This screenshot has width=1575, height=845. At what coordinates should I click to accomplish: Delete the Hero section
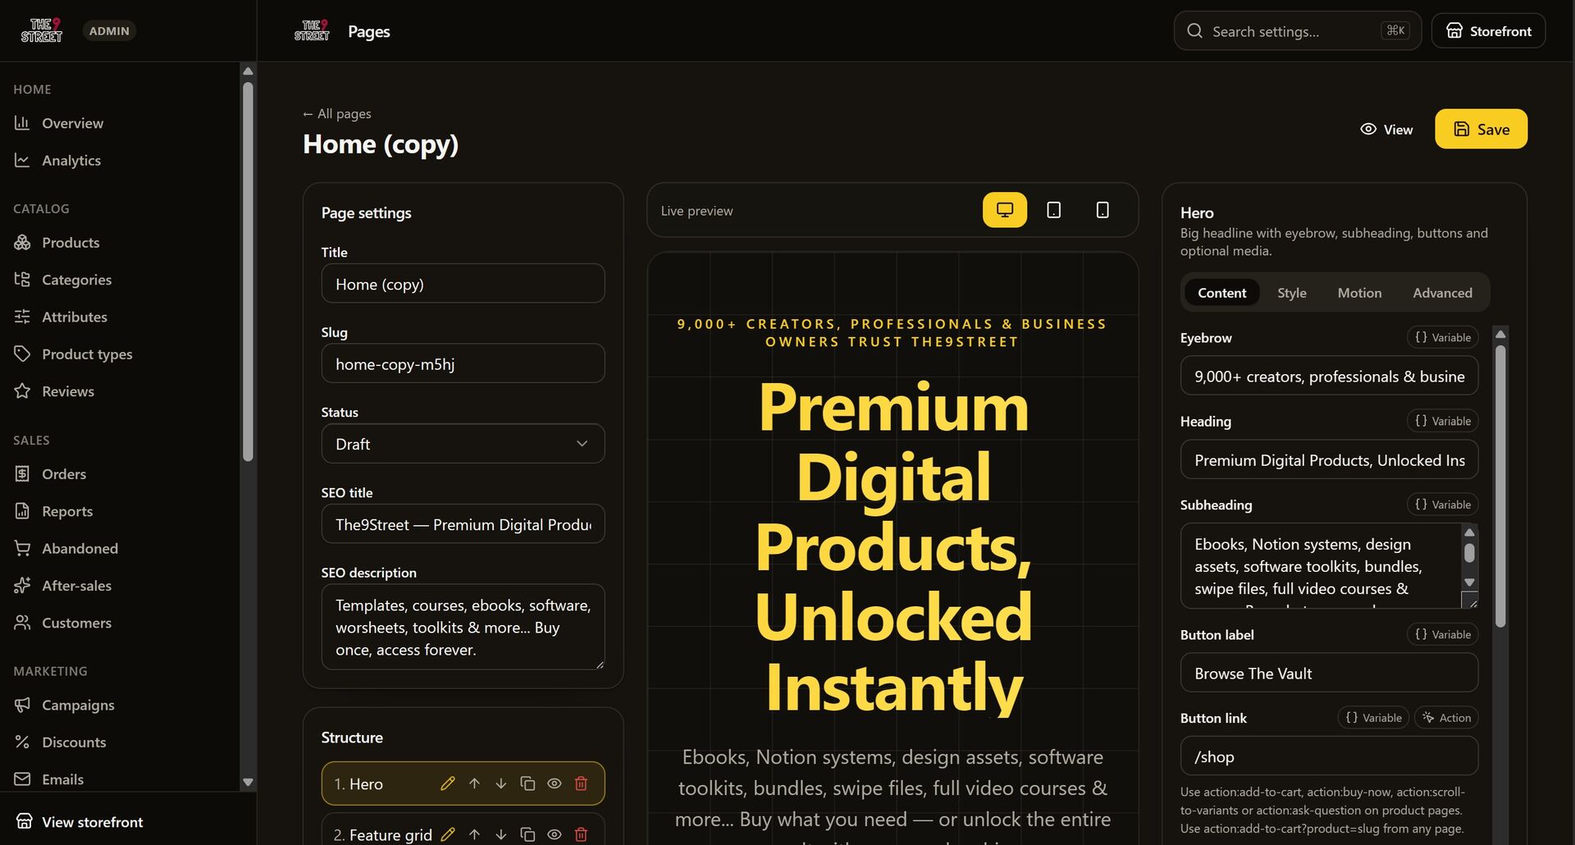point(581,783)
